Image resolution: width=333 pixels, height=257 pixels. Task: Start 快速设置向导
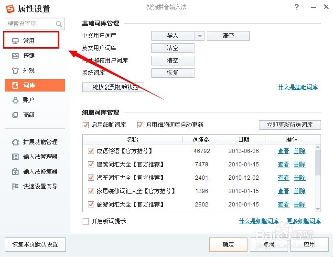click(35, 186)
